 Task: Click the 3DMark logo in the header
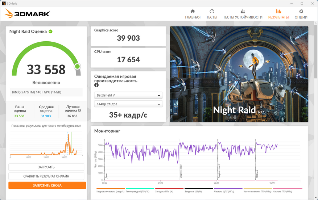[x=27, y=14]
